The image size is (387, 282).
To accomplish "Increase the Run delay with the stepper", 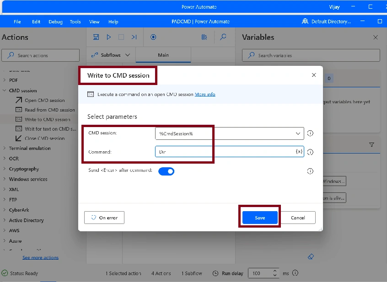I will [275, 271].
